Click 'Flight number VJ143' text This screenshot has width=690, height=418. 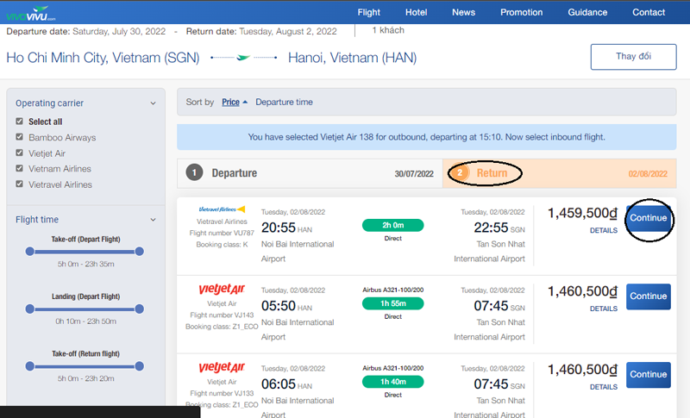[x=222, y=315]
